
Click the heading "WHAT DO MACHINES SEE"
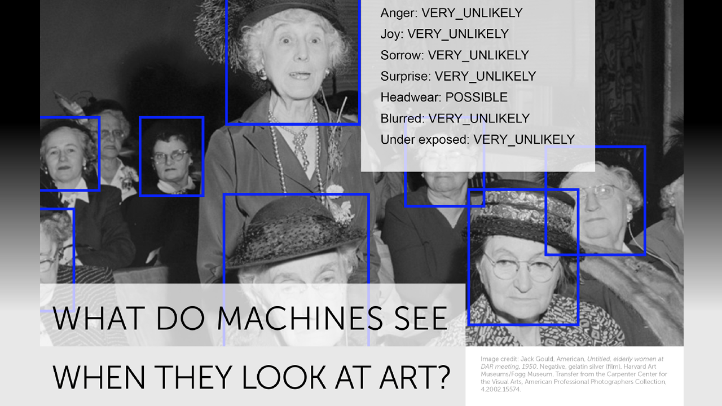[250, 319]
